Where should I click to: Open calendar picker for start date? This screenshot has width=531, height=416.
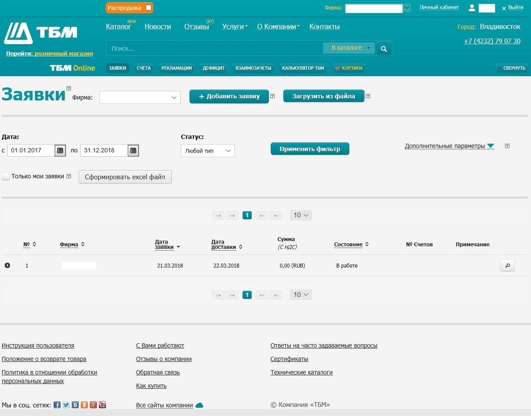61,150
